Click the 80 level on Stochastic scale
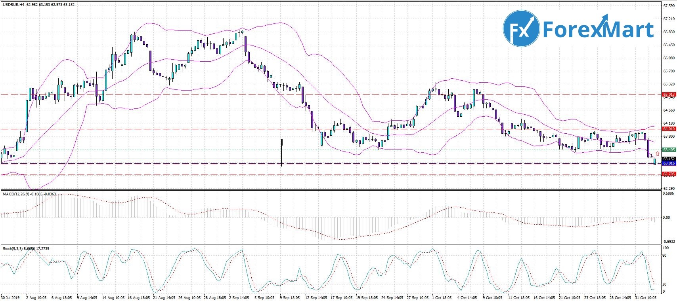This screenshot has width=677, height=301. [x=665, y=256]
